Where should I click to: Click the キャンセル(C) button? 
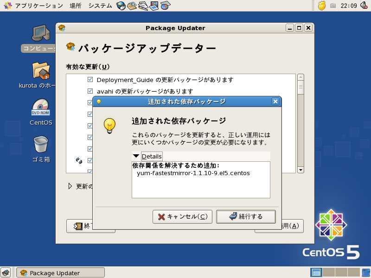coord(182,216)
